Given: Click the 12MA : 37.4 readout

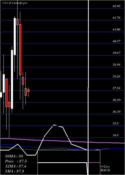Looking at the screenshot, I should 15,166.
